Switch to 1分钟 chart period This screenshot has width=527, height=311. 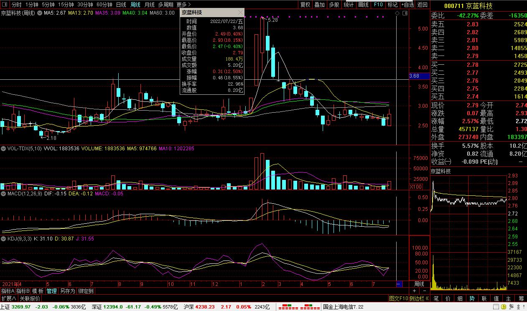[x=32, y=5]
